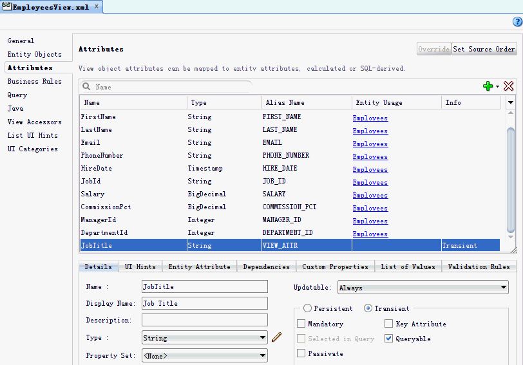Click Employees link in Salary row
Image resolution: width=523 pixels, height=365 pixels.
(370, 195)
